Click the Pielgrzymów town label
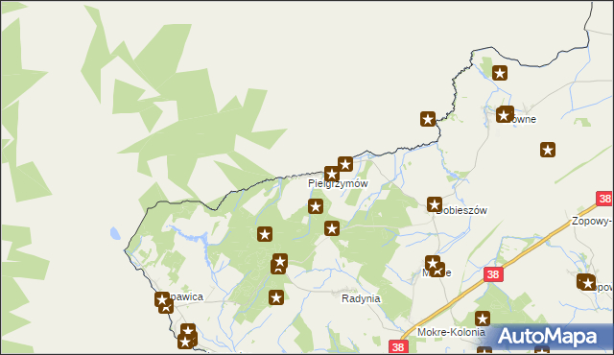Image resolution: width=614 pixels, height=355 pixels. coord(338,183)
